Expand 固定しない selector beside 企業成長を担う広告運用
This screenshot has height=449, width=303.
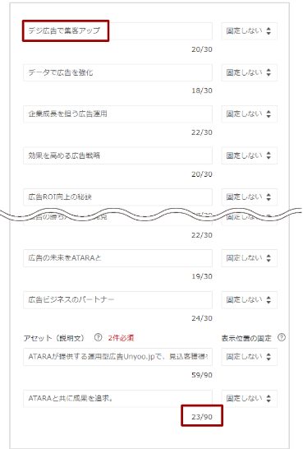(250, 114)
